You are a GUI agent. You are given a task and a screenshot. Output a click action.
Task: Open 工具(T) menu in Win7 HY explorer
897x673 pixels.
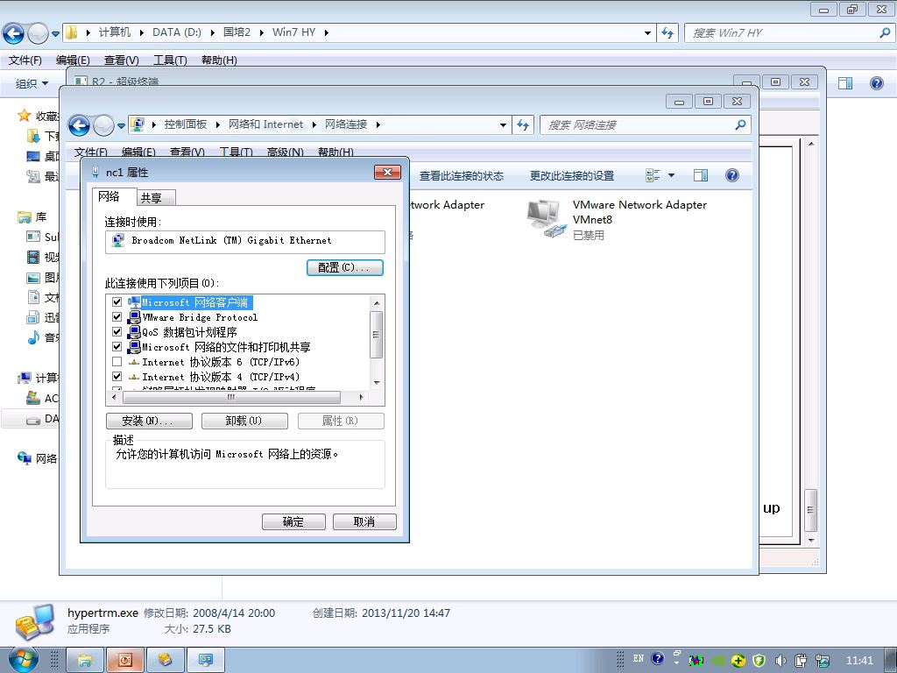tap(170, 60)
